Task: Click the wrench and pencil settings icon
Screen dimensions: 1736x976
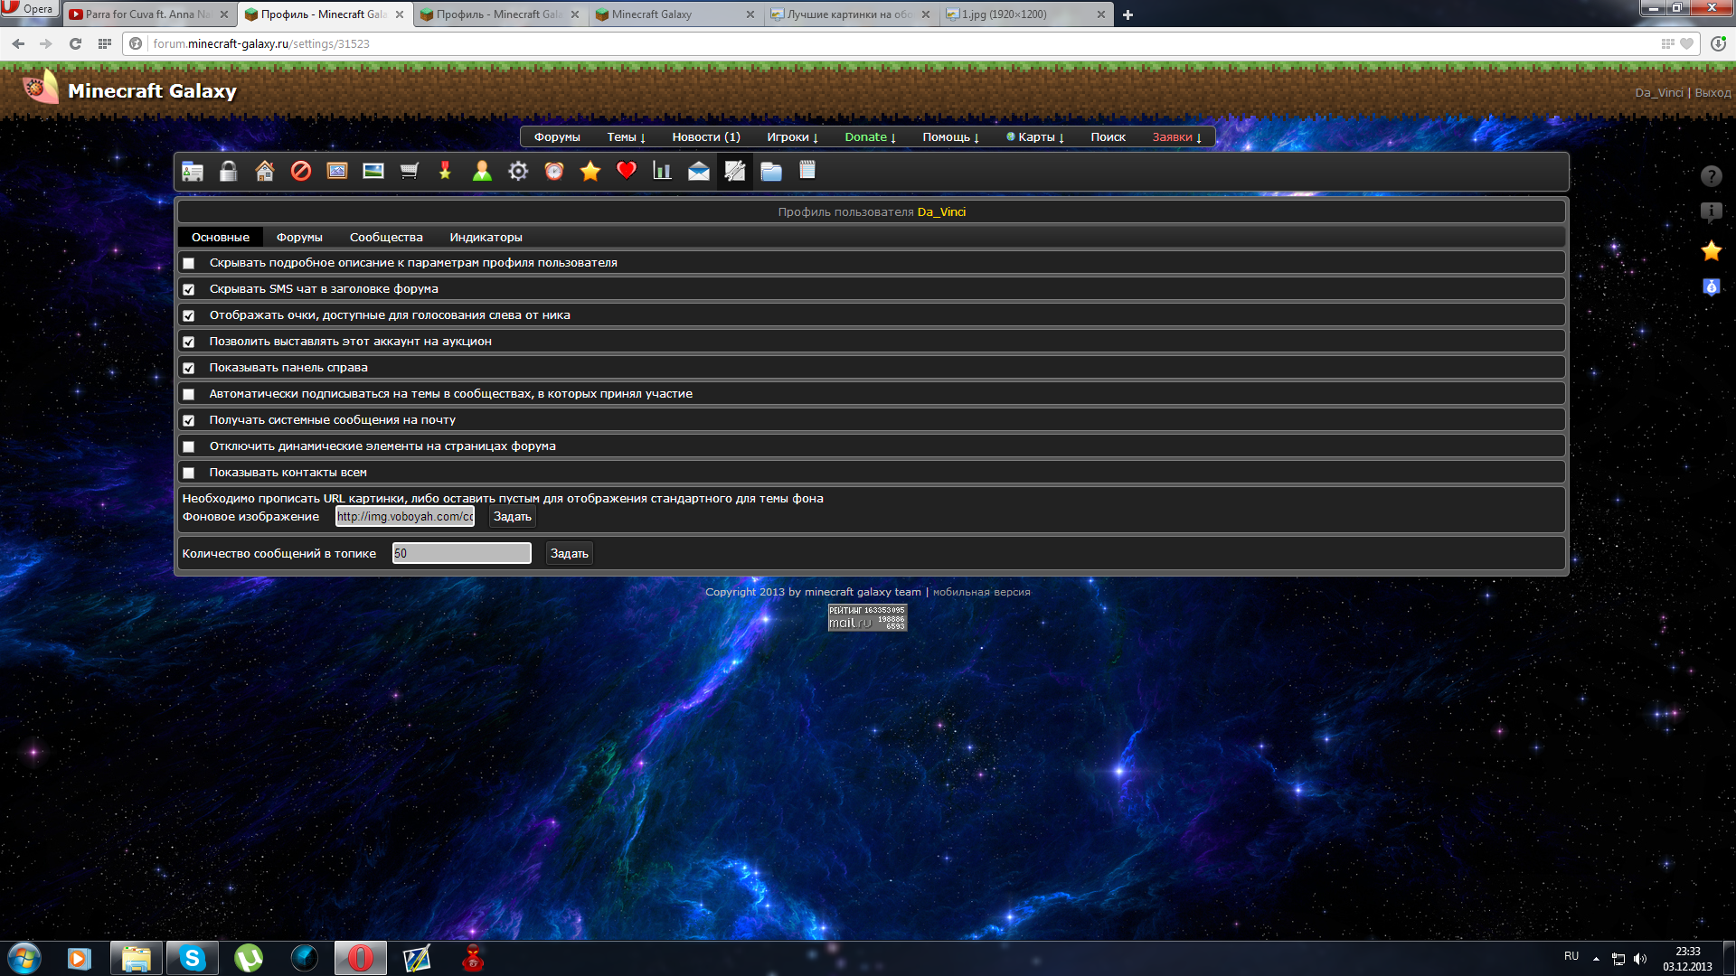Action: [x=735, y=171]
